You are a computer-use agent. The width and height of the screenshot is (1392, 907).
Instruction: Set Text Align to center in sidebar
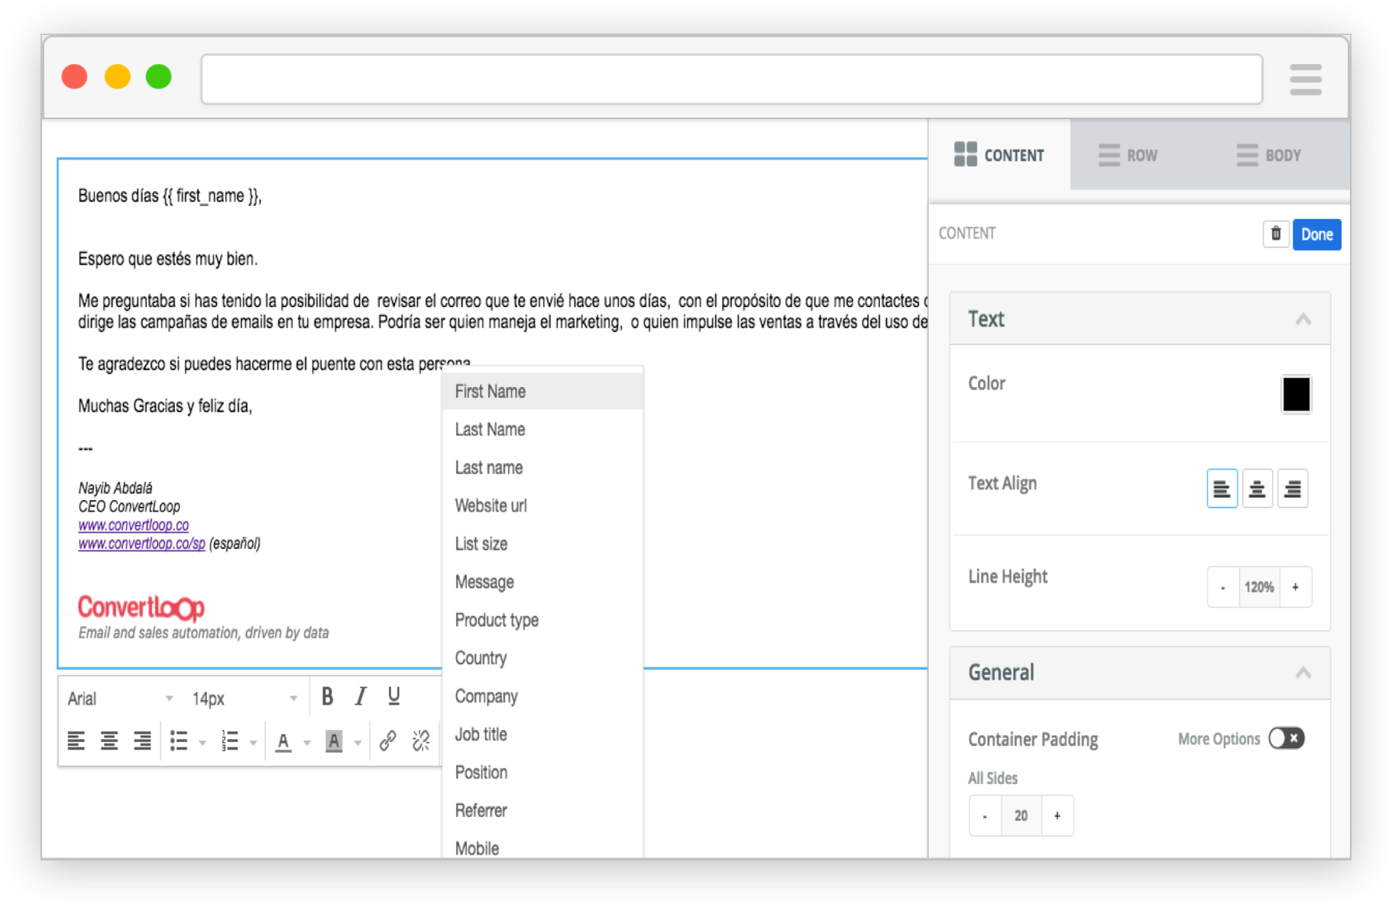pos(1257,489)
